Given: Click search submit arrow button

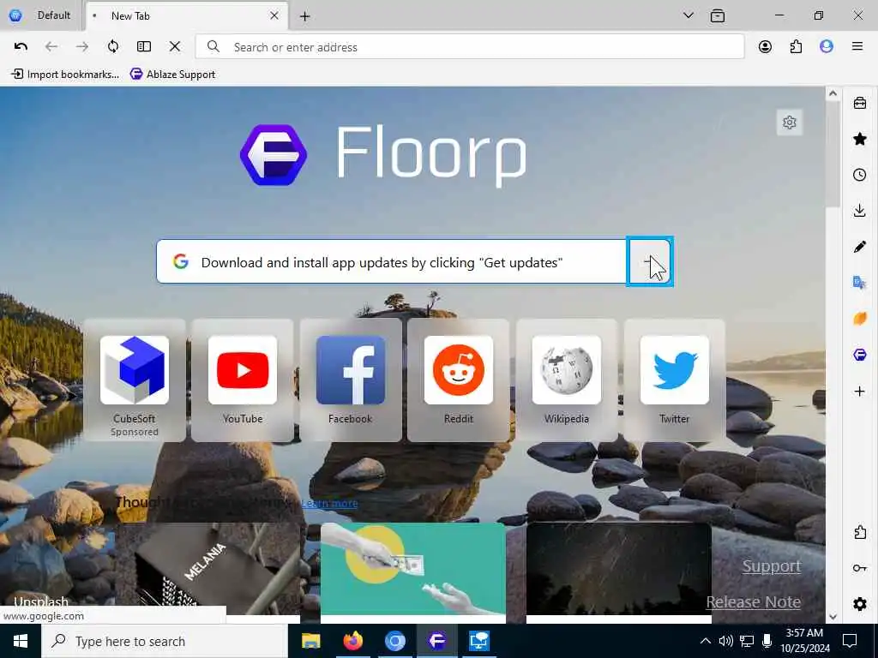Looking at the screenshot, I should click(x=650, y=262).
